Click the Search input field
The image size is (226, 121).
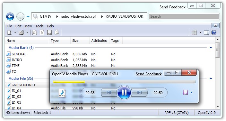tap(184, 16)
